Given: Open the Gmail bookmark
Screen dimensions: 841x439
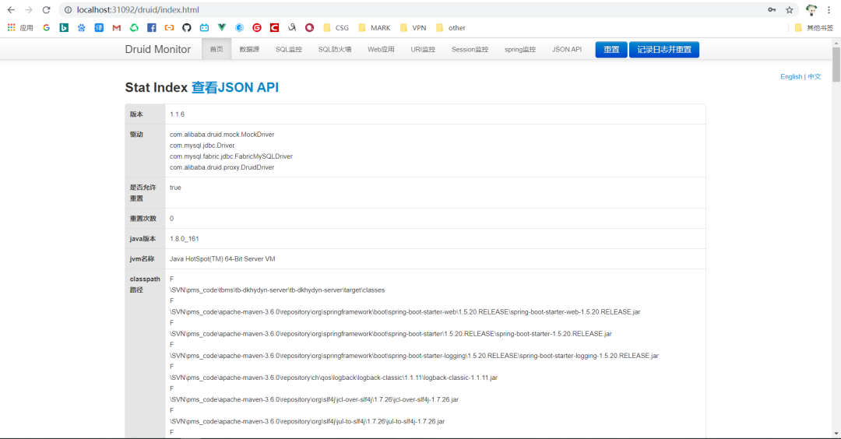Looking at the screenshot, I should (116, 28).
